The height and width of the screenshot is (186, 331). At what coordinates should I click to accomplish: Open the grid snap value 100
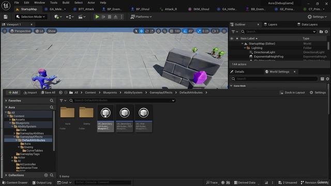177,31
